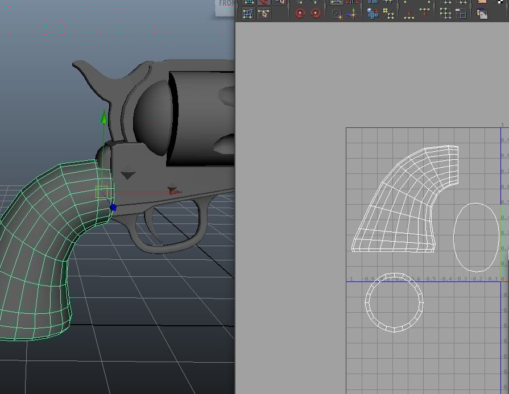
Task: Select the UV Lattice tool
Action: (x=249, y=14)
